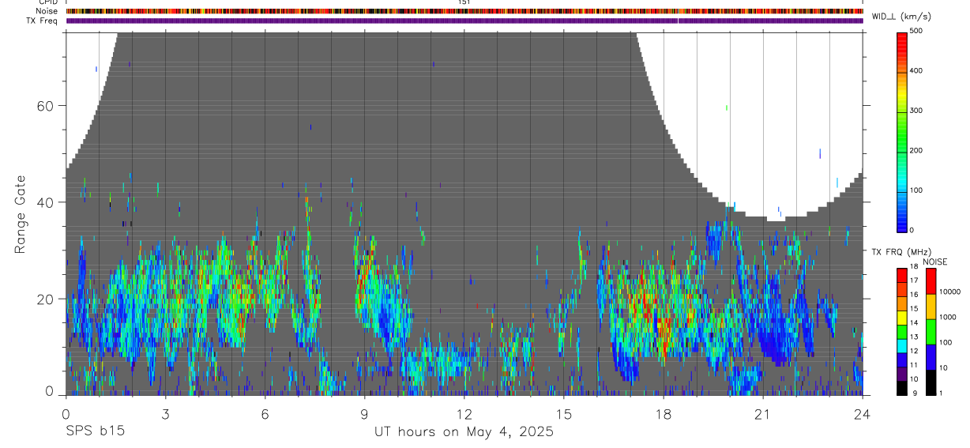Click '1000' in the NOISE legend

949,317
